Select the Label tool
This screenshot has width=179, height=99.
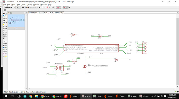tap(6, 50)
